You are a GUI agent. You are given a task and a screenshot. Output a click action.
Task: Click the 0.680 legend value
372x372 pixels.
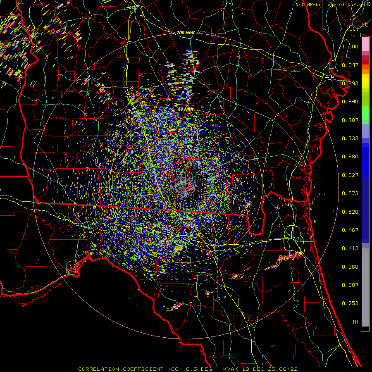pyautogui.click(x=350, y=157)
